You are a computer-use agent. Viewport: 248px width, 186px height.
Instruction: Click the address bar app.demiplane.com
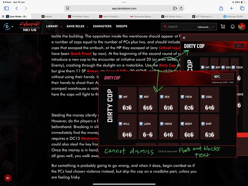coord(124,9)
